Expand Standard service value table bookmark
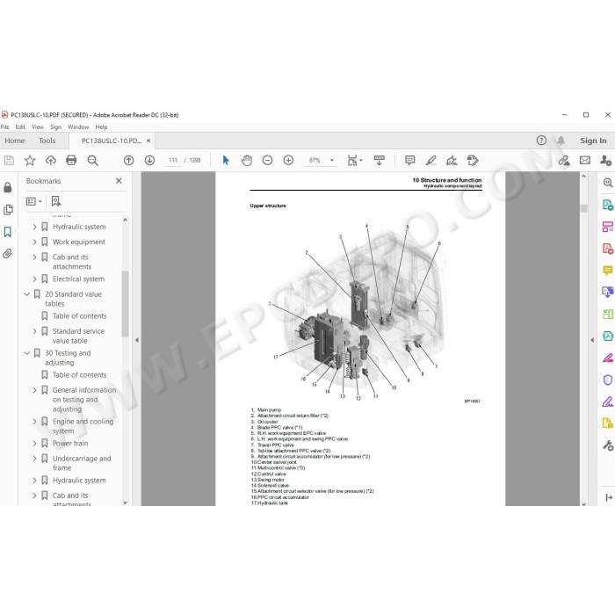Image resolution: width=615 pixels, height=615 pixels. coord(35,331)
